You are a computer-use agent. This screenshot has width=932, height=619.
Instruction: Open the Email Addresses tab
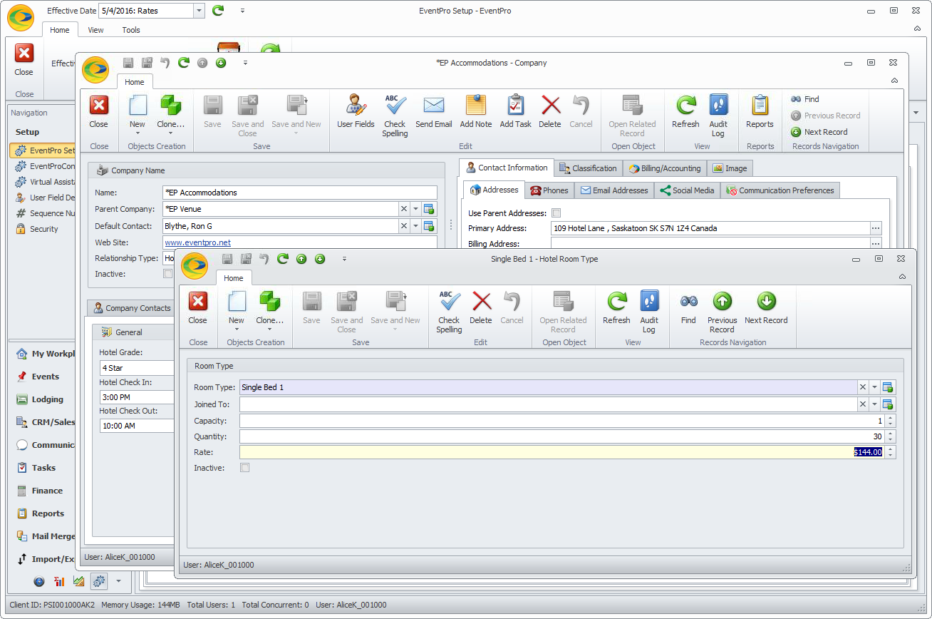[613, 190]
